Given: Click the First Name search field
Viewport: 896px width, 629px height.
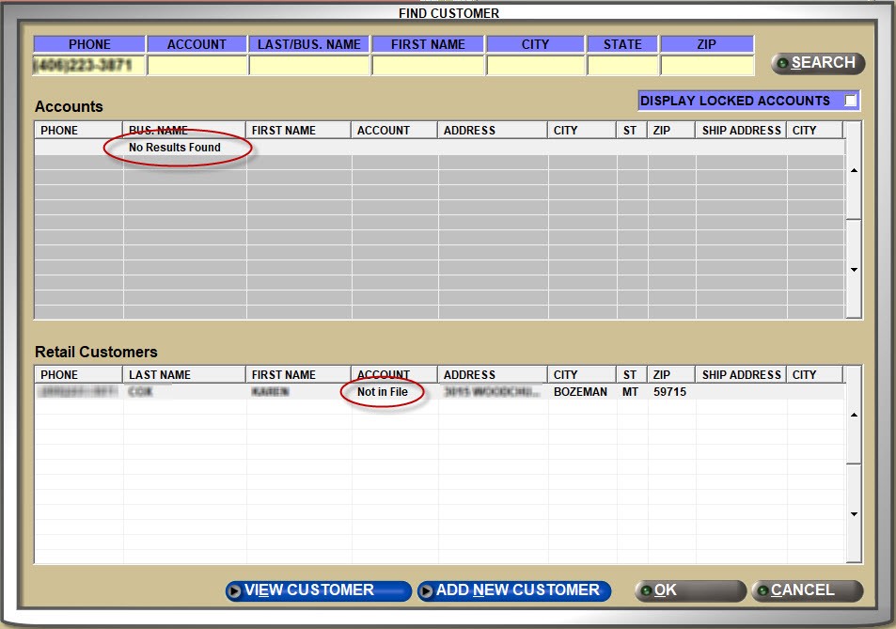Looking at the screenshot, I should coord(428,66).
